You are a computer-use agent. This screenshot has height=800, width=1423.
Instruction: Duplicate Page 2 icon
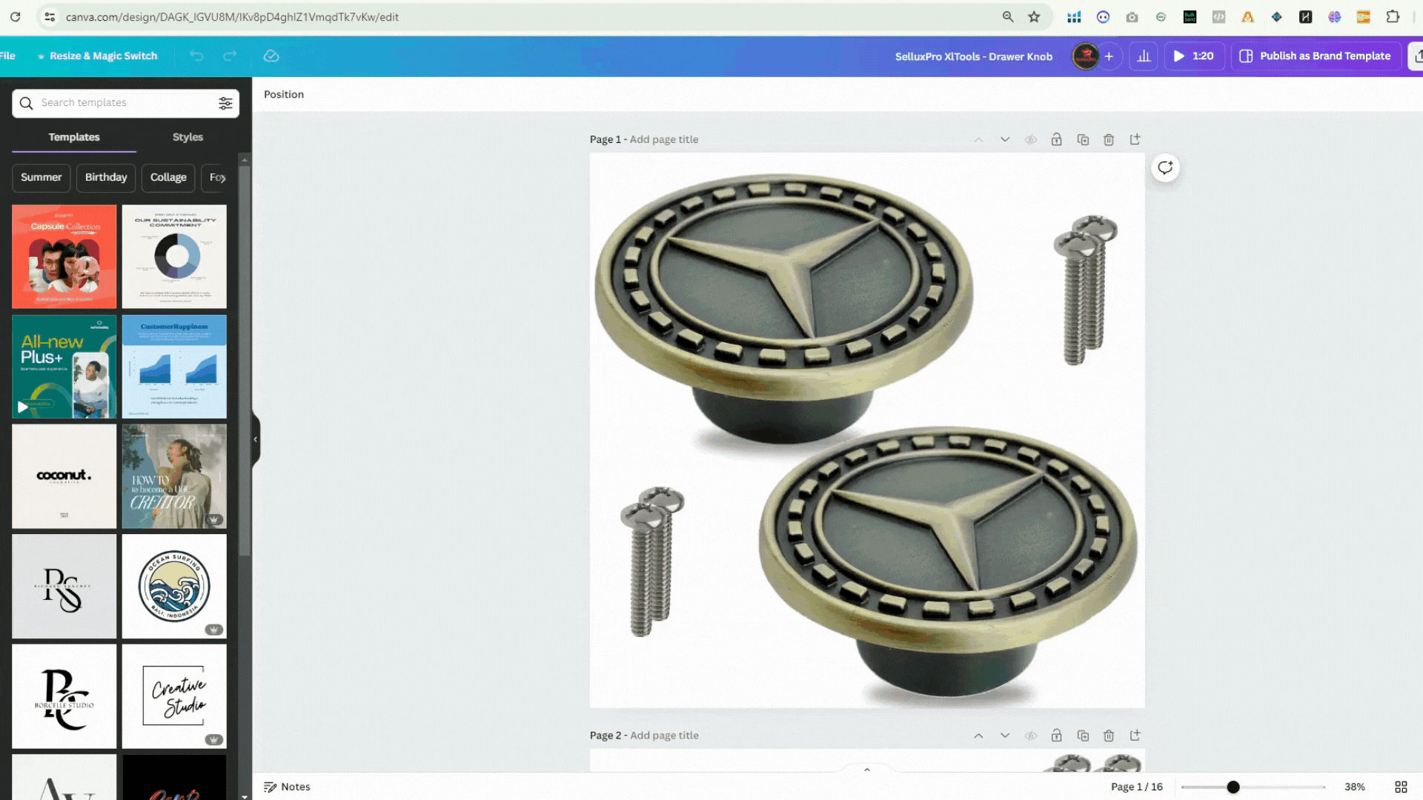[x=1083, y=736]
